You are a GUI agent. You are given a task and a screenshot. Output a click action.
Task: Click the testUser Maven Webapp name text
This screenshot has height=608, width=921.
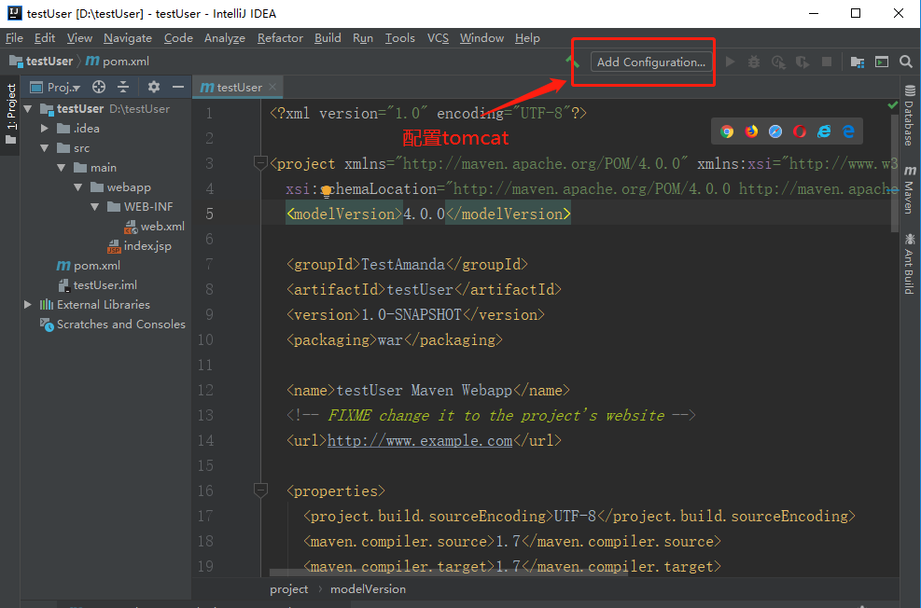point(424,391)
